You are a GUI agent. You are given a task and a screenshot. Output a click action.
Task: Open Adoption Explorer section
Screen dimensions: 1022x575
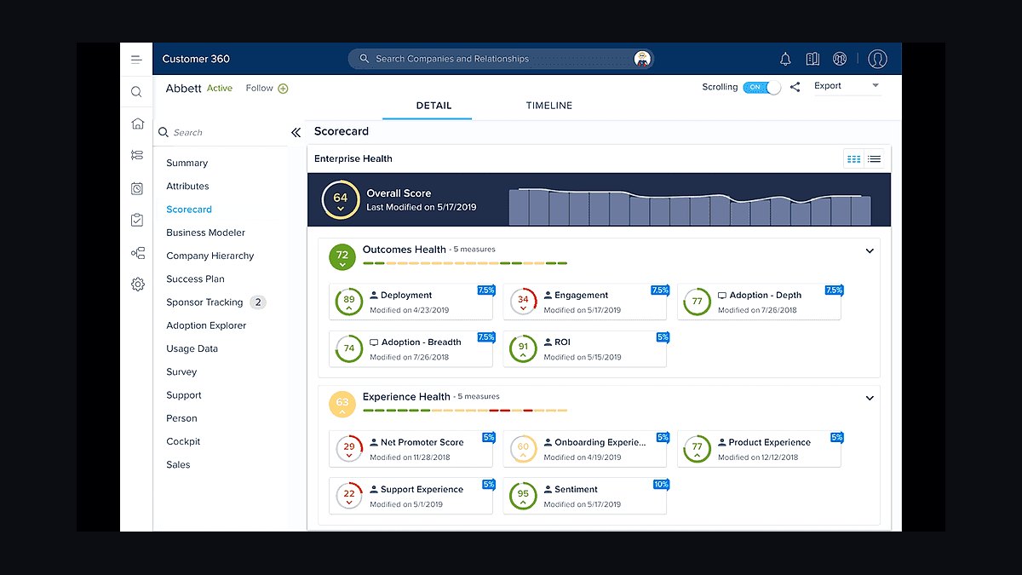tap(206, 325)
